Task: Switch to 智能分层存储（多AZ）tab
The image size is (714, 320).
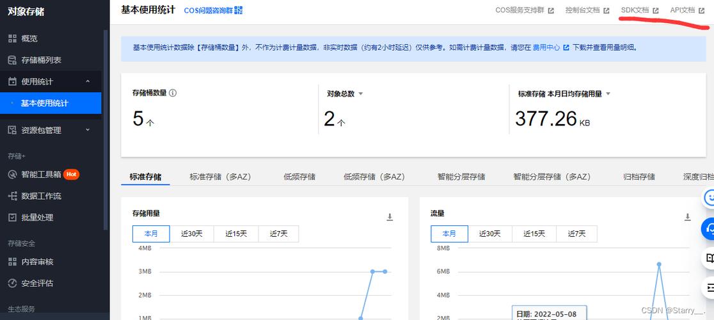Action: 552,177
